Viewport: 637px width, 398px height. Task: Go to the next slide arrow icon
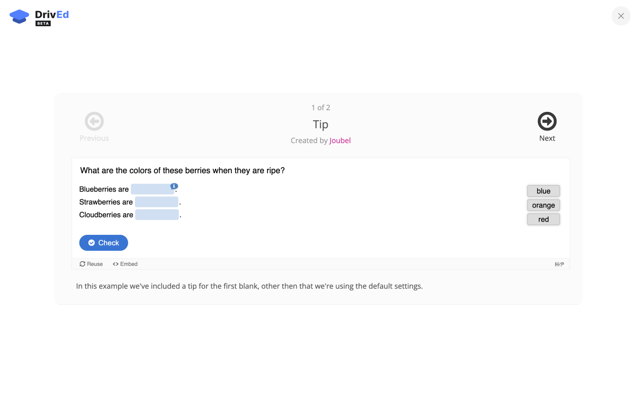547,121
